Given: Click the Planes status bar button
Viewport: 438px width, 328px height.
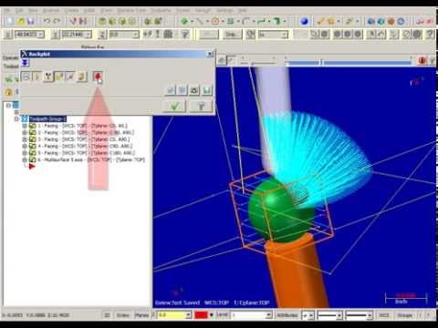Looking at the screenshot, I should (141, 315).
